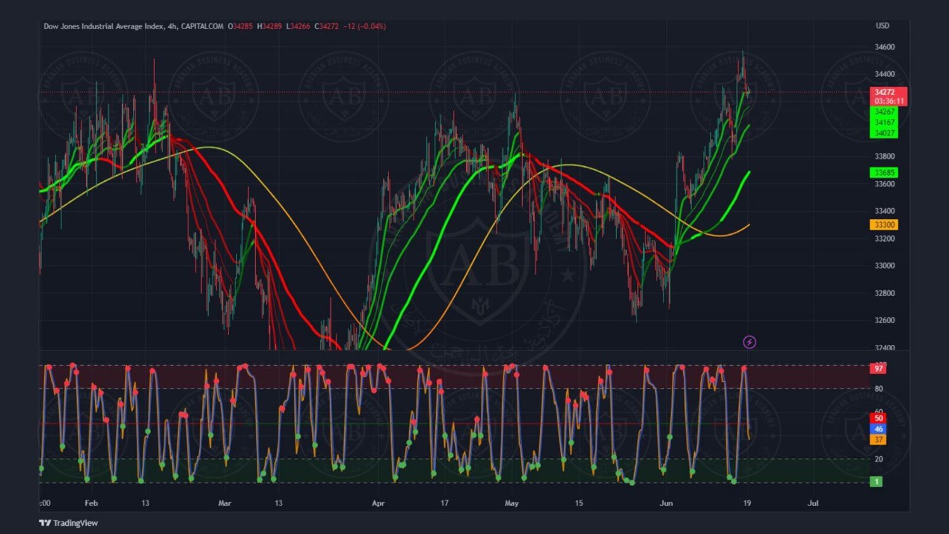The height and width of the screenshot is (534, 949).
Task: Click the orange 37 oscillator value label
Action: pos(878,440)
